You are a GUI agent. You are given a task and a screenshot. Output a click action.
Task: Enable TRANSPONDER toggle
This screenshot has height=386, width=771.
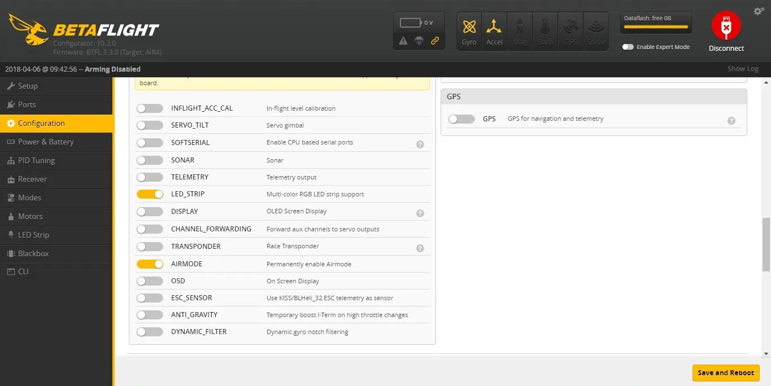tap(150, 247)
